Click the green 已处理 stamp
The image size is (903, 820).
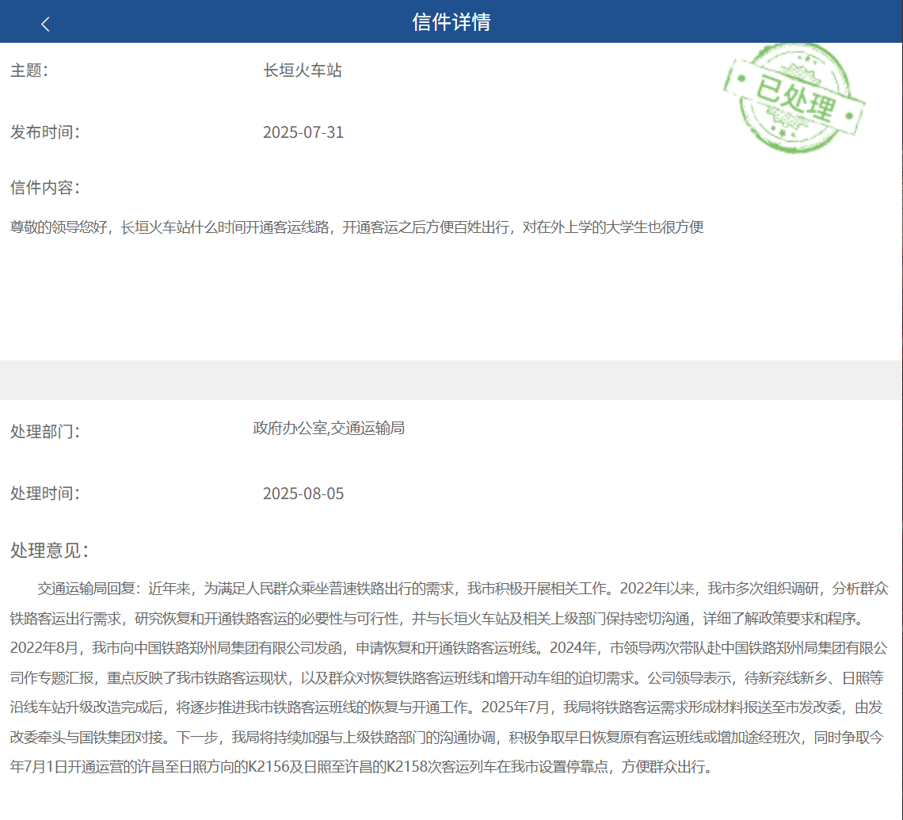pyautogui.click(x=794, y=97)
